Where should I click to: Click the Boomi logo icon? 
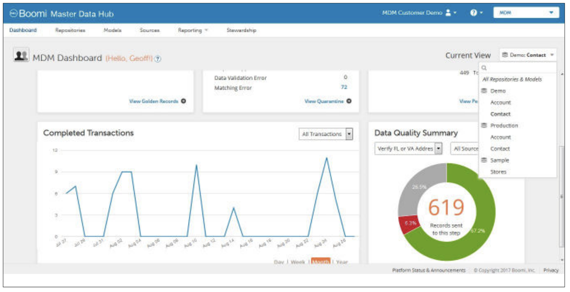click(14, 13)
